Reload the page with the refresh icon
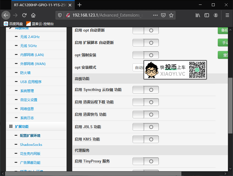Viewport: 233px width, 176px height. click(24, 15)
